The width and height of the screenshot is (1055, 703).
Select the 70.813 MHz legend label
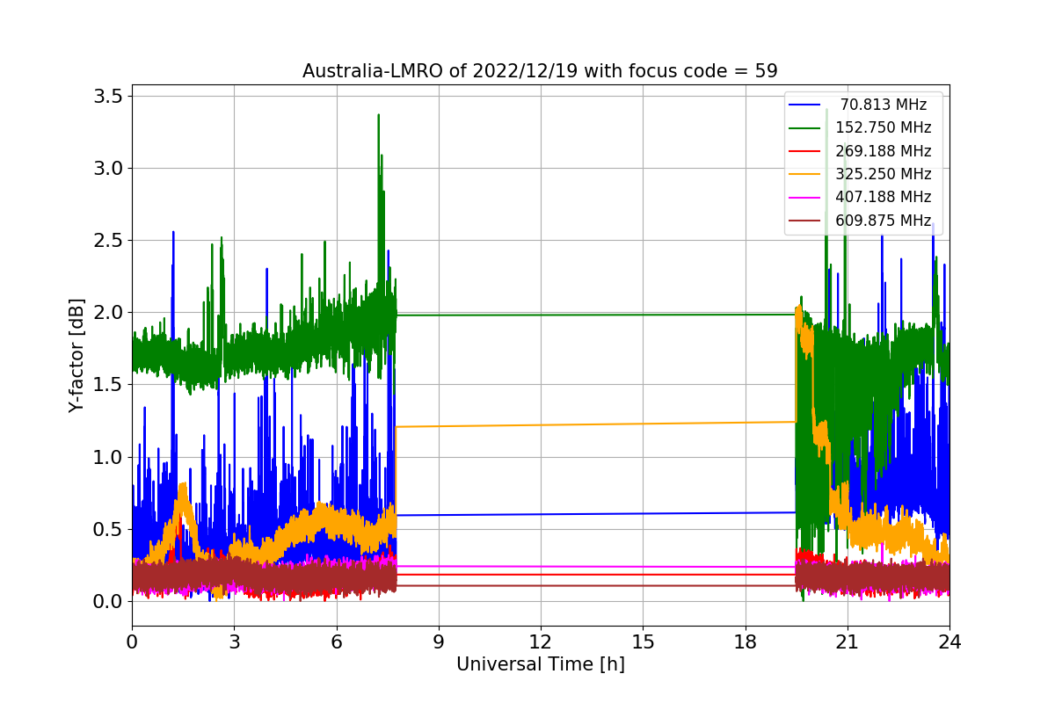(883, 105)
